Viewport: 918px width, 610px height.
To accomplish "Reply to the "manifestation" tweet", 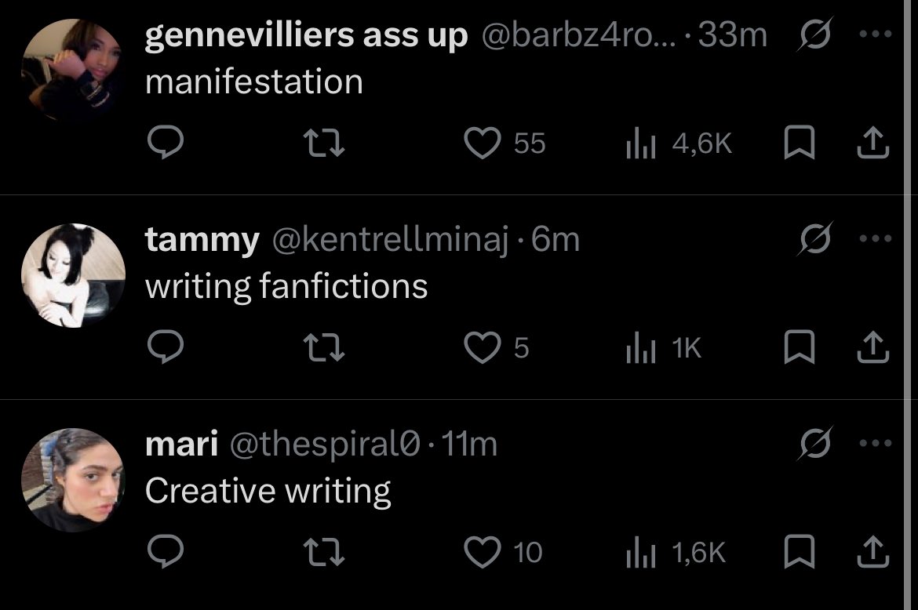I will click(165, 142).
